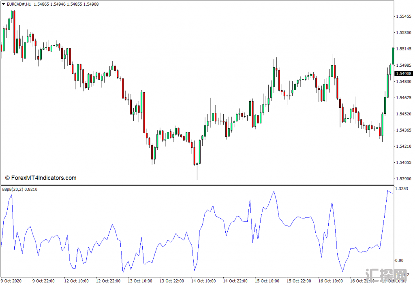The width and height of the screenshot is (415, 285).
Task: Click the last green candle at right edge
Action: (393, 55)
